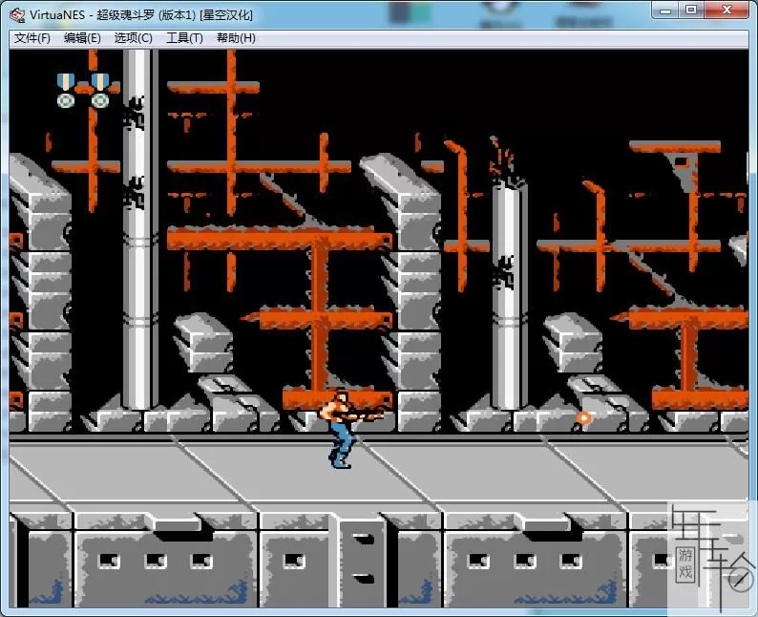The width and height of the screenshot is (758, 617).
Task: Maximize the VirtuaNES window
Action: point(691,10)
